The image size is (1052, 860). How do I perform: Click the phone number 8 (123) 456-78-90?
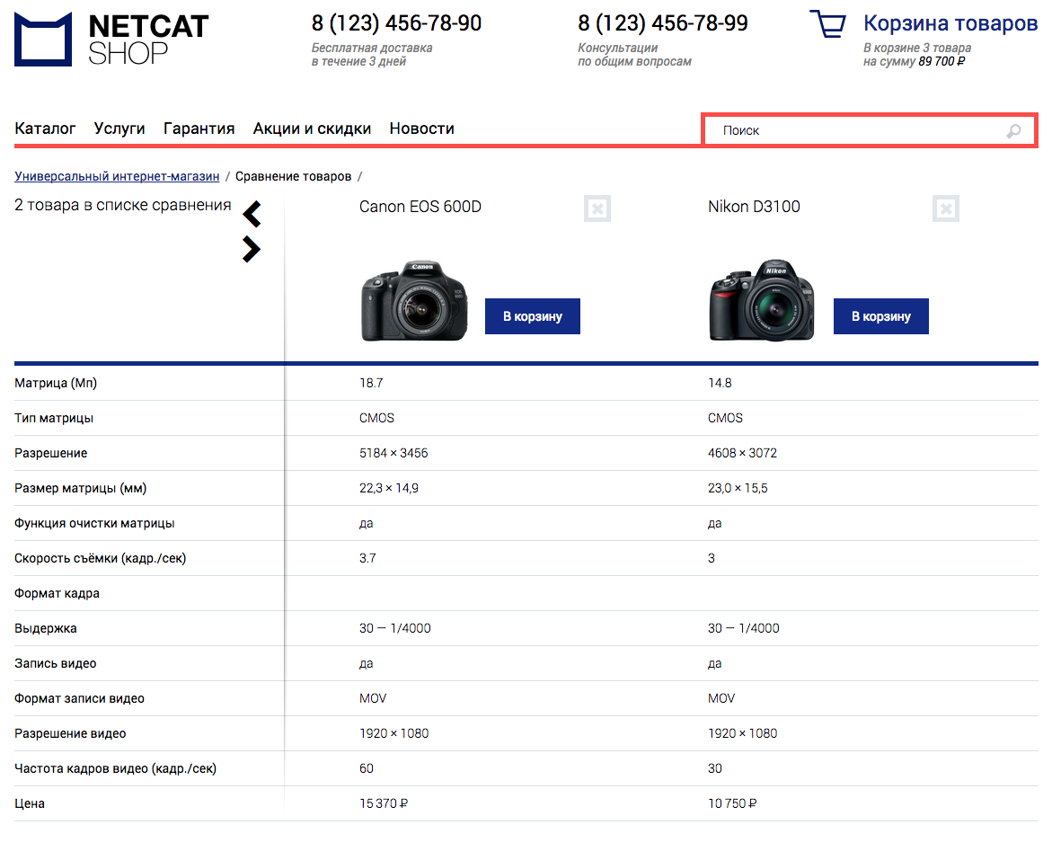(396, 23)
